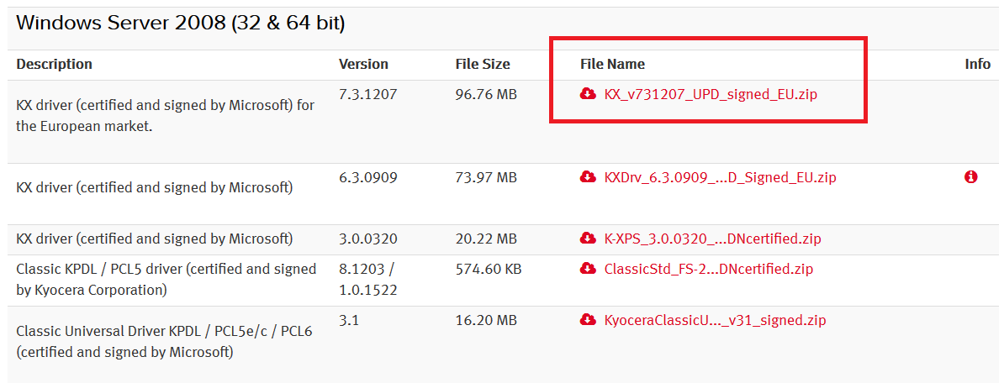Click the Info column header
The image size is (1004, 383).
(978, 64)
